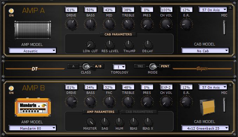The height and width of the screenshot is (137, 238).
Task: Click the PENT mode label button
Action: coord(165,66)
